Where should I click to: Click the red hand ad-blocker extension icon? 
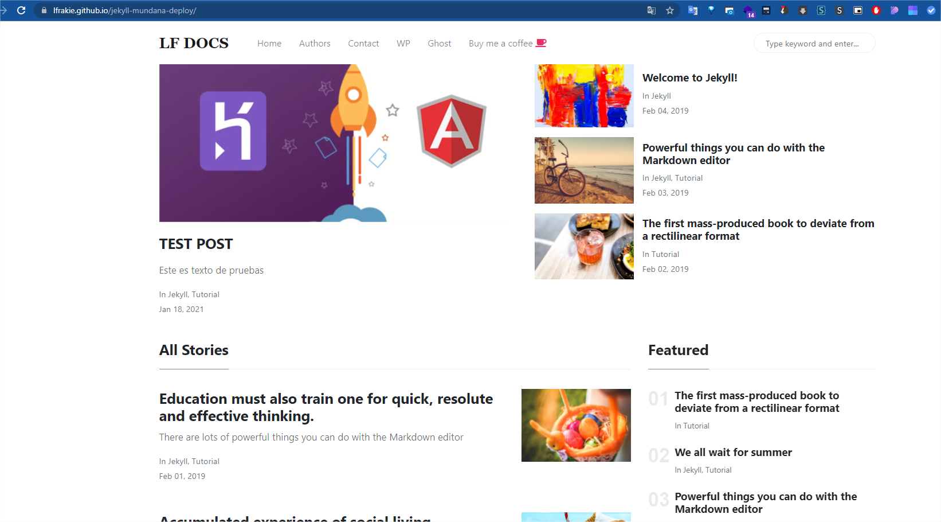[x=876, y=10]
